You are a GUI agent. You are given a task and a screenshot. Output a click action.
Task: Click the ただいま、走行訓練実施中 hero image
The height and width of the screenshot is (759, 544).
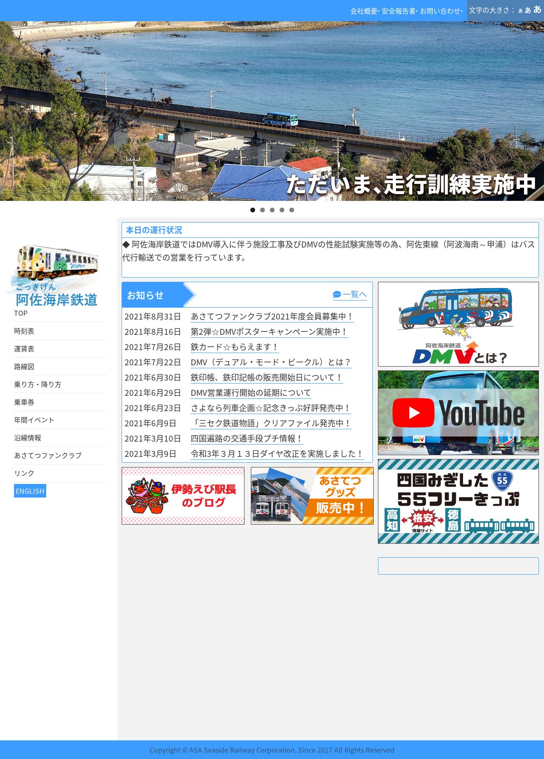pos(272,111)
